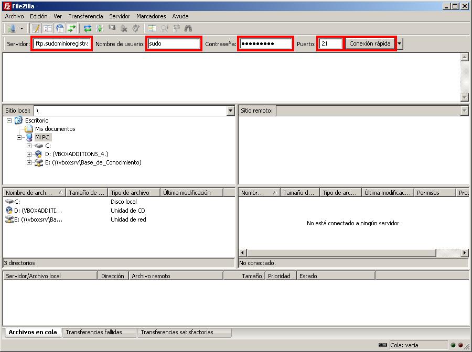Click the Conexión rápida button
472x352 pixels.
coord(370,43)
